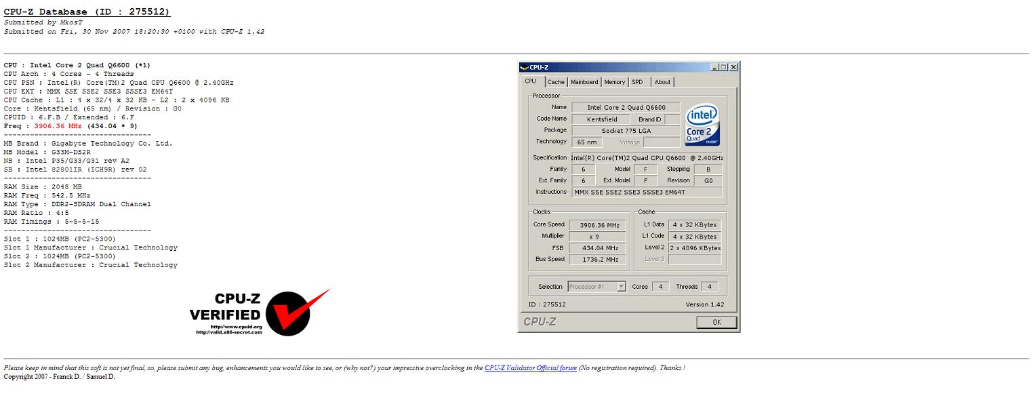
Task: Click the OK button in CPU-Z
Action: tap(716, 323)
